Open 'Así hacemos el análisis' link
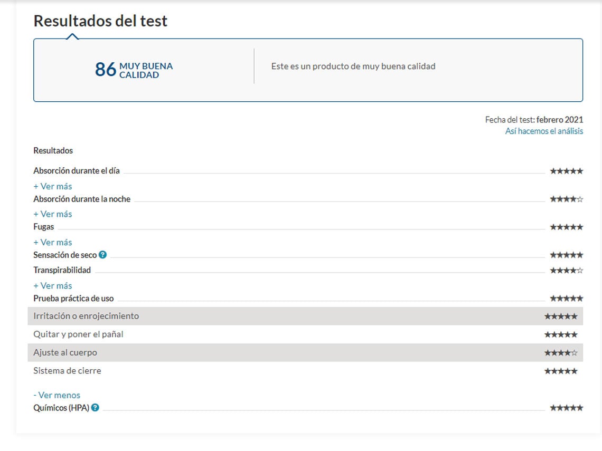The width and height of the screenshot is (602, 451). (x=544, y=131)
